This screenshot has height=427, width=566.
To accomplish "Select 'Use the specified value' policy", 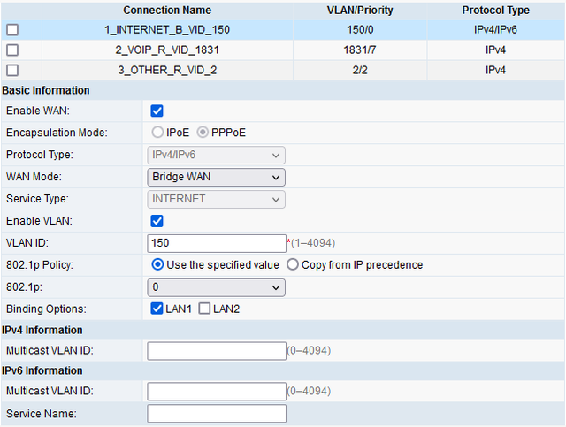I will [158, 265].
